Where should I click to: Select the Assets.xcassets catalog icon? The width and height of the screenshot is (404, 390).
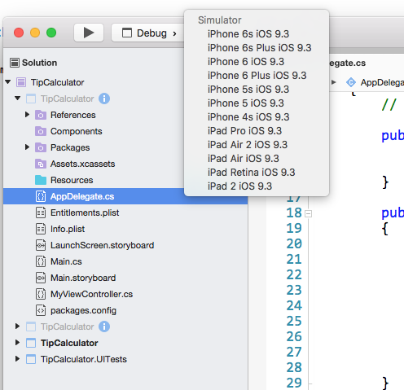point(41,164)
